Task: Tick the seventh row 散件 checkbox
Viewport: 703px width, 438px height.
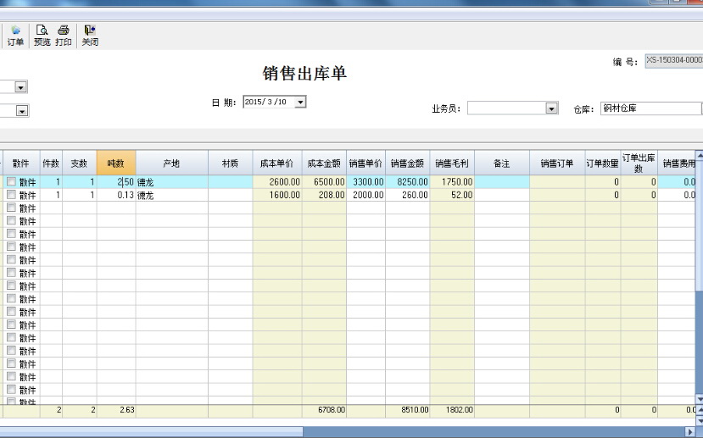Action: [11, 260]
